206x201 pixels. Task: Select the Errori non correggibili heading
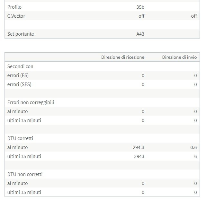[x=31, y=102]
